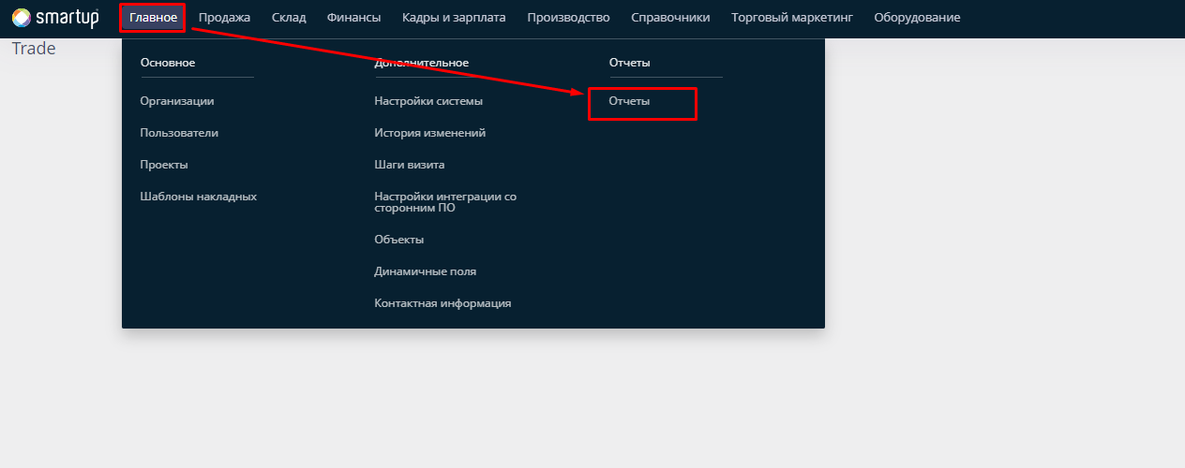
Task: Open the Производство menu
Action: [x=568, y=17]
